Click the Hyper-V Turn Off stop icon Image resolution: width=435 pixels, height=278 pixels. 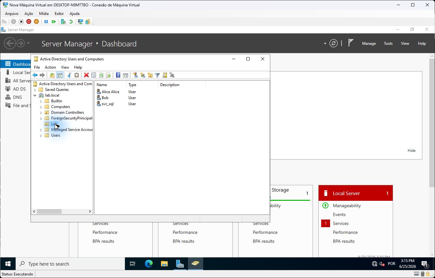click(x=21, y=22)
